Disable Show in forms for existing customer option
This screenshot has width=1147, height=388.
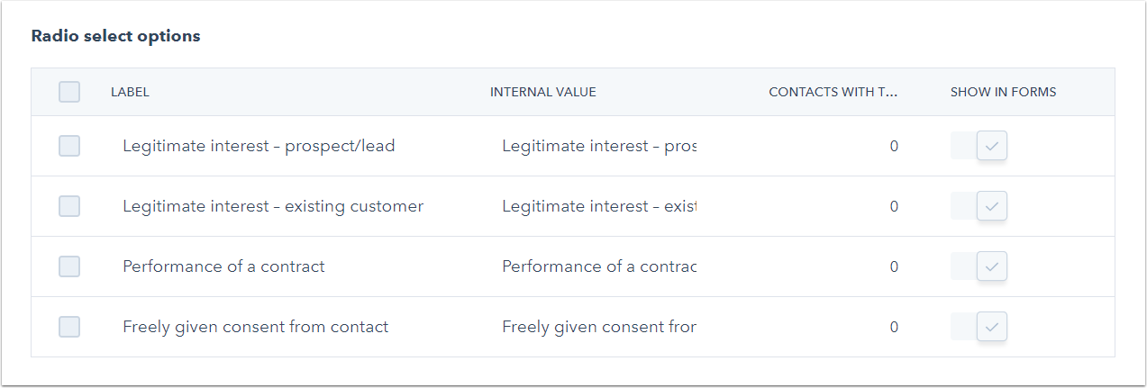(979, 206)
